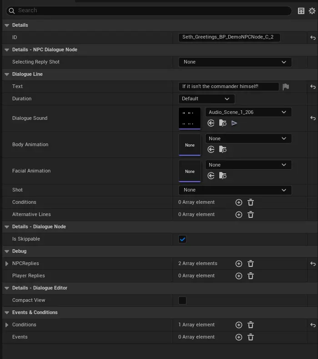
Task: Collapse the Debug section
Action: tap(7, 251)
